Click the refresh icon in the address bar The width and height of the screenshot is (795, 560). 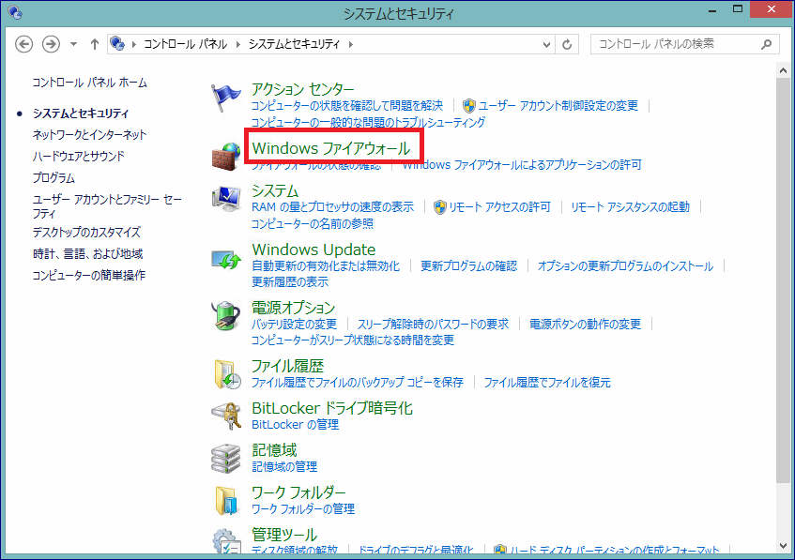568,43
